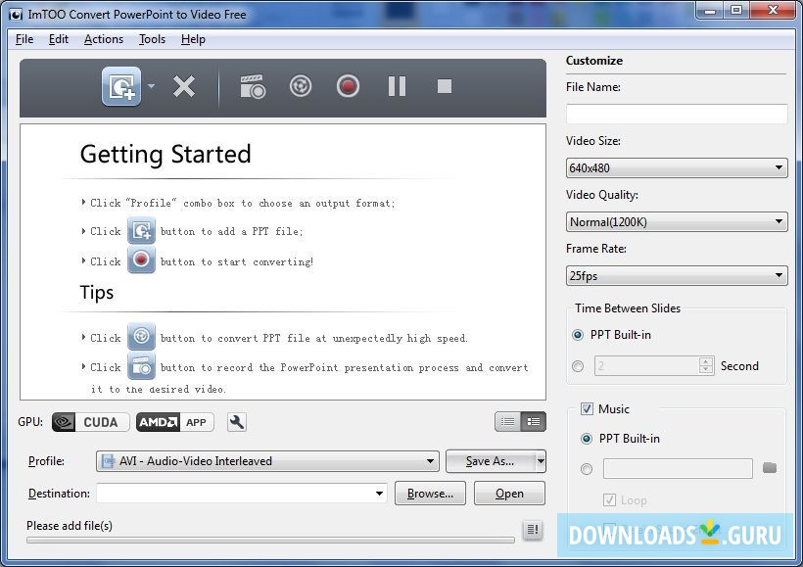The image size is (803, 567).
Task: Click the File Name input field
Action: pos(677,114)
